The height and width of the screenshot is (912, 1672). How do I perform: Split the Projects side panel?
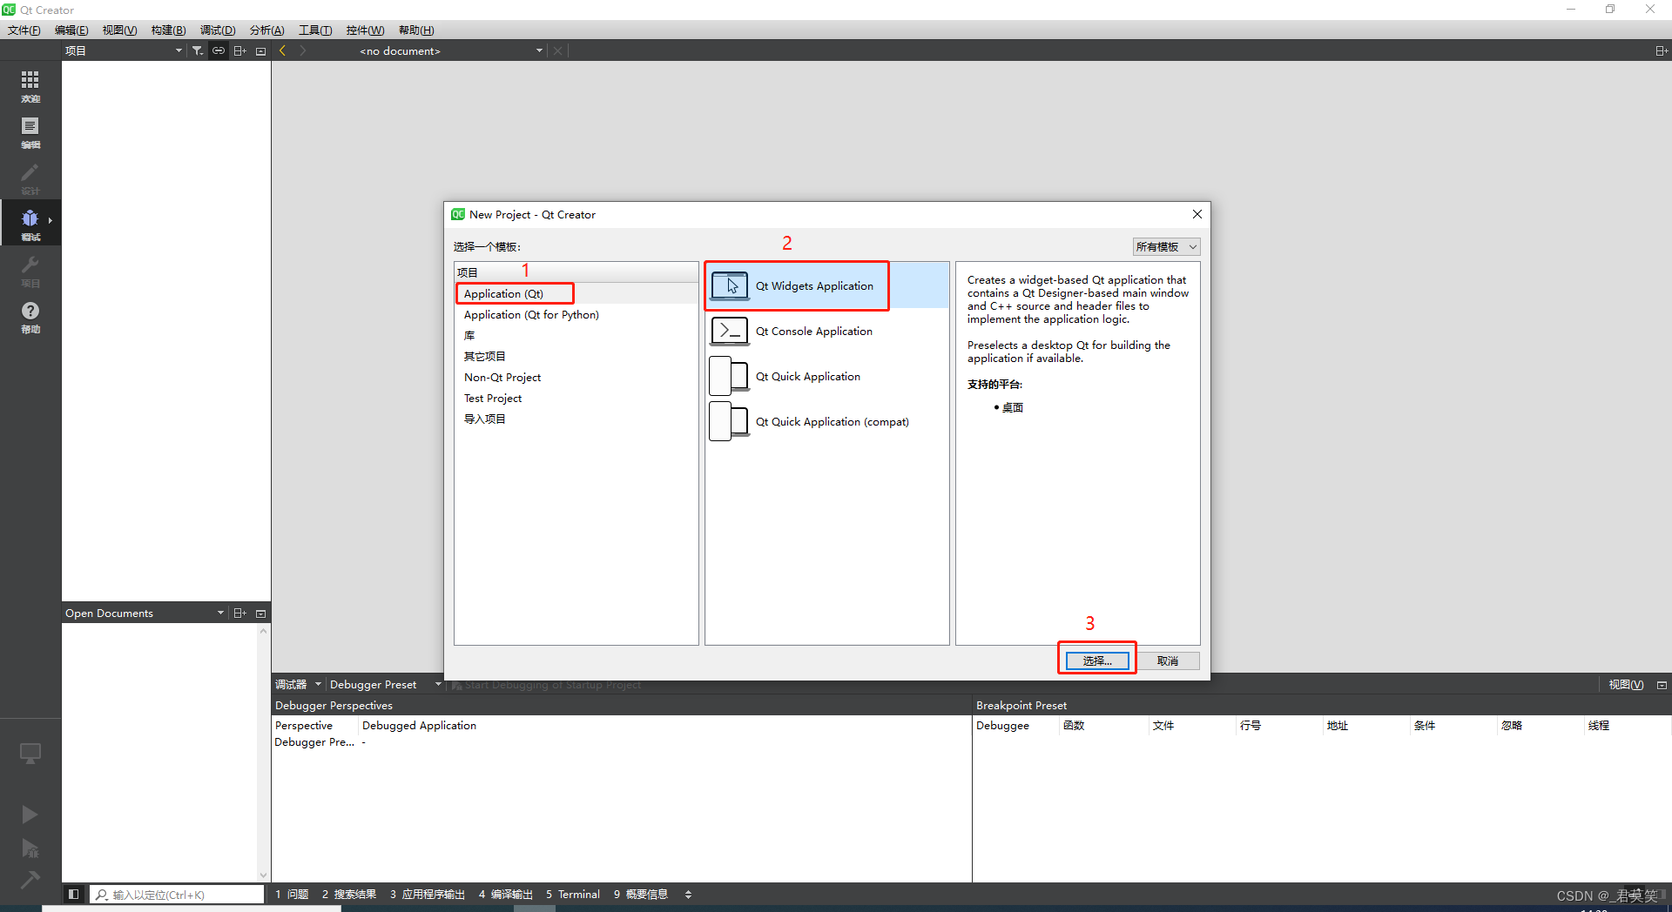click(239, 51)
